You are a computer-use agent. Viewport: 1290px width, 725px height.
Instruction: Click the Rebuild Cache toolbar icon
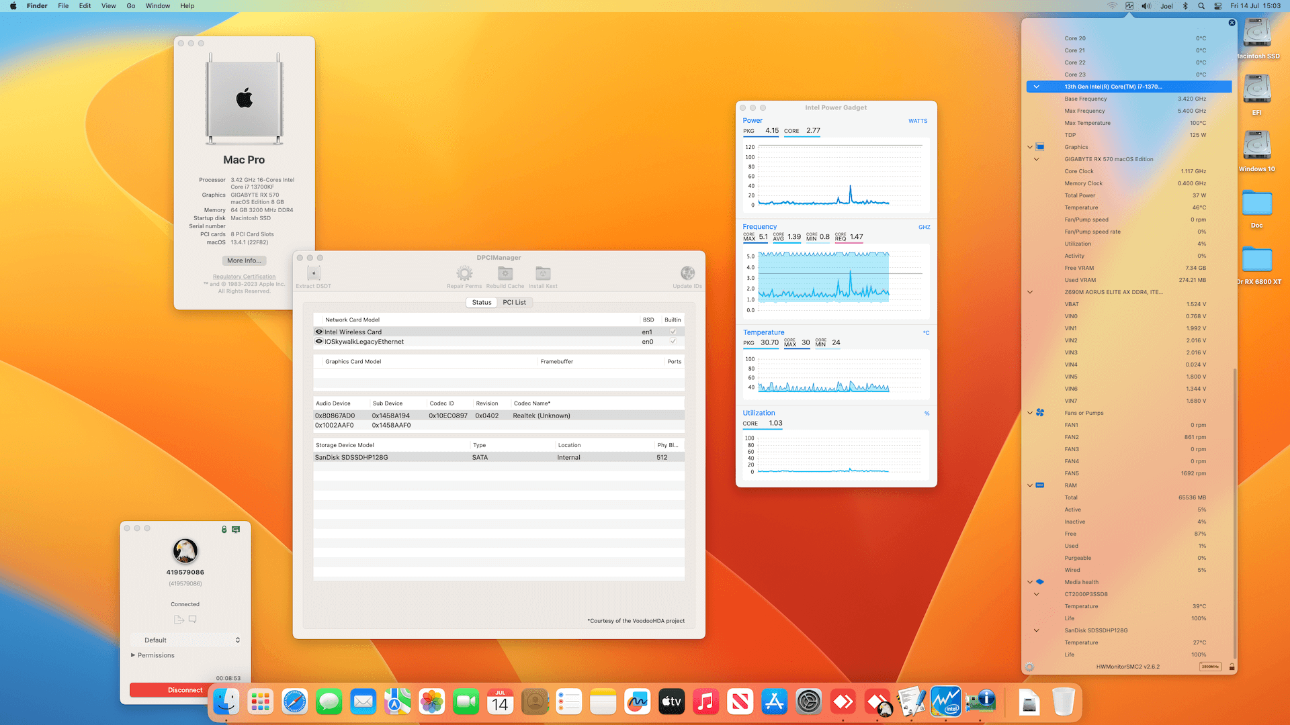[505, 273]
